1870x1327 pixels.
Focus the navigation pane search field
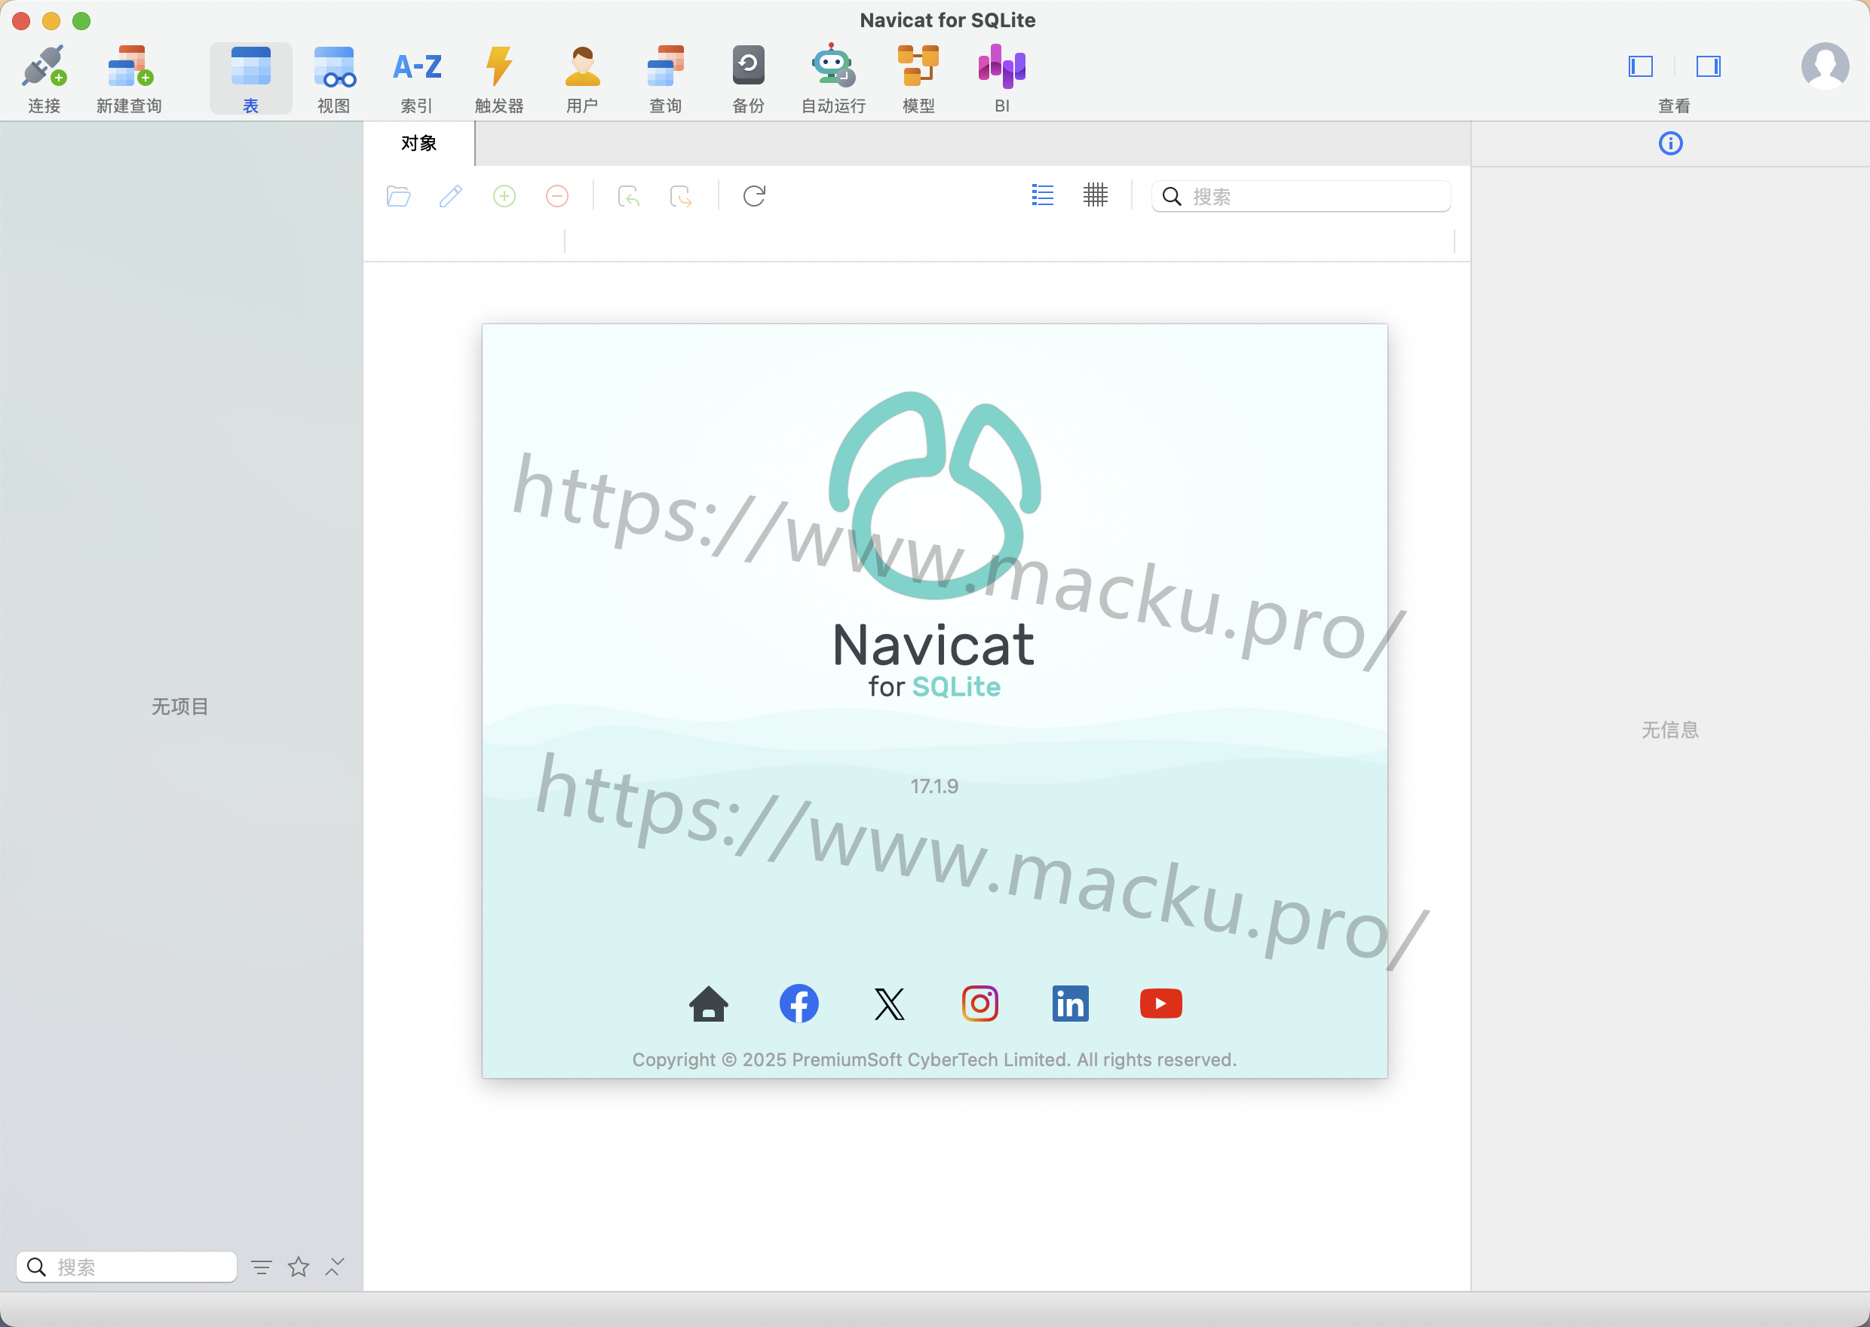[127, 1267]
